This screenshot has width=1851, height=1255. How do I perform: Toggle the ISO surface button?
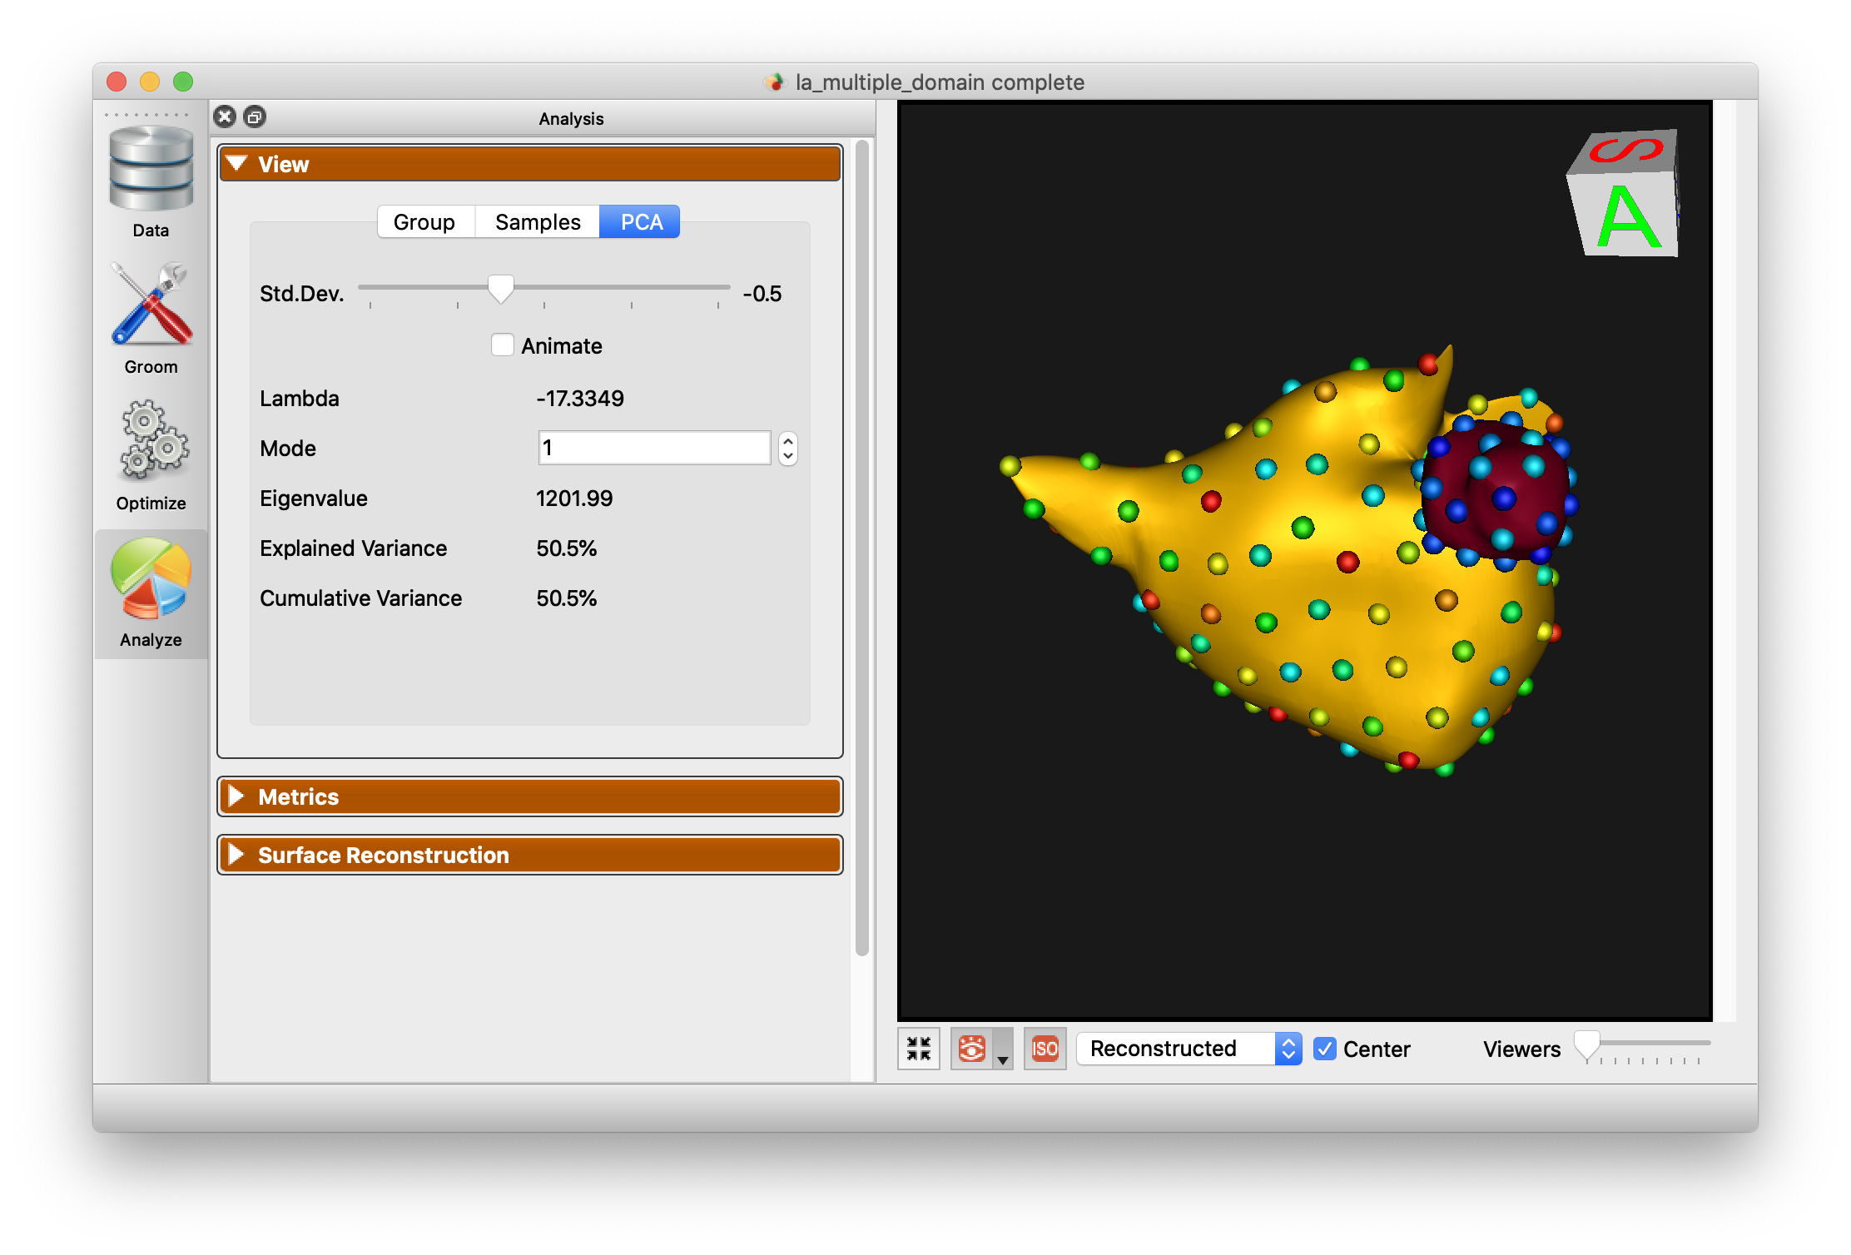1045,1049
